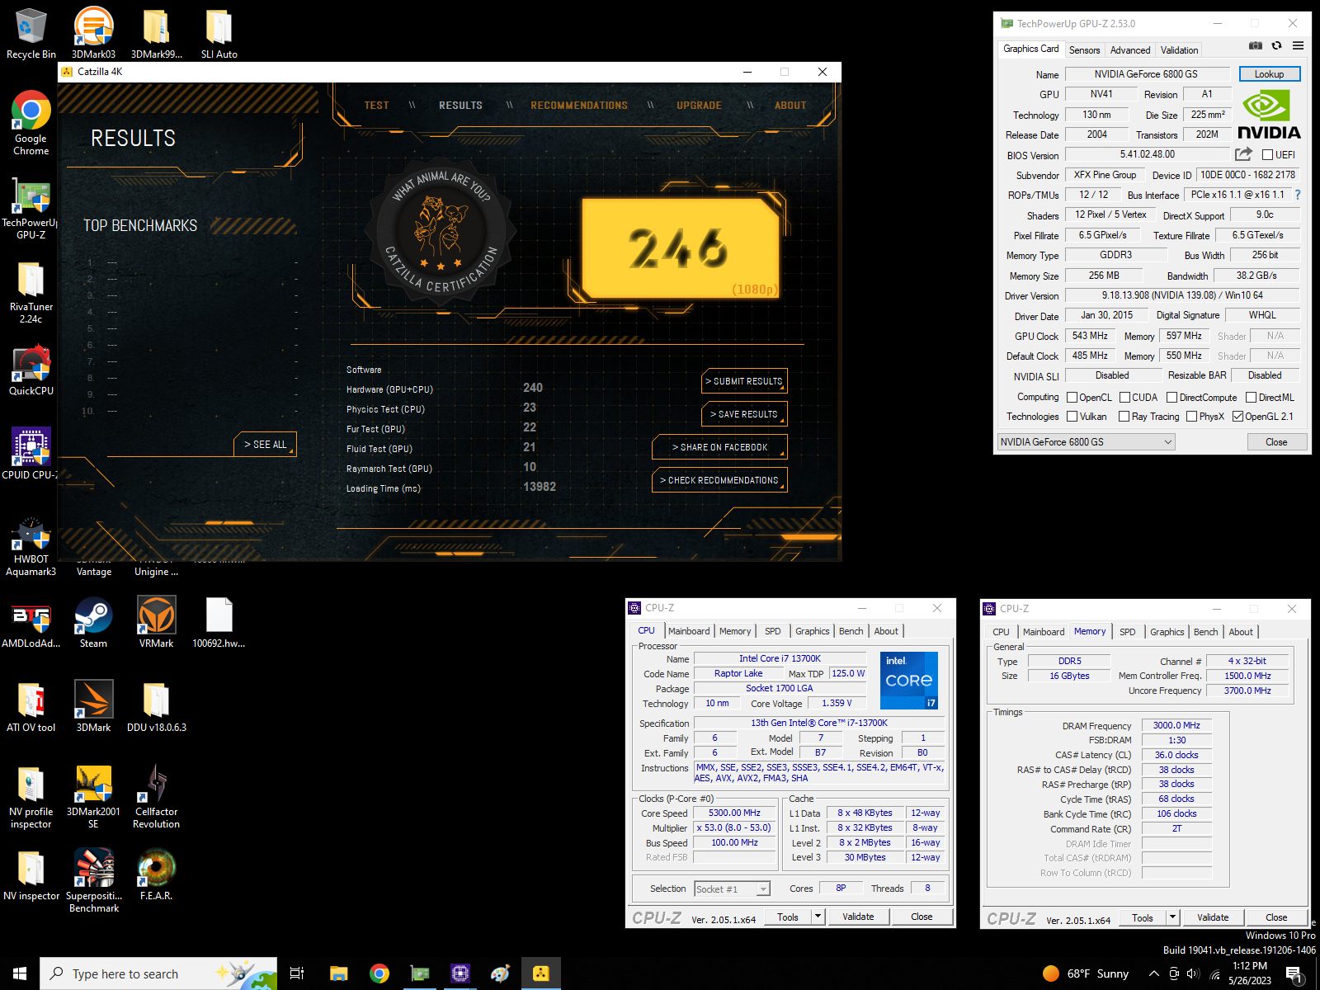The width and height of the screenshot is (1320, 990).
Task: Open the 100692.hw file icon
Action: tap(219, 622)
